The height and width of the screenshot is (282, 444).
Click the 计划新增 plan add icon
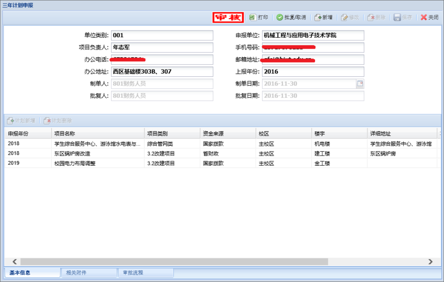click(11, 121)
